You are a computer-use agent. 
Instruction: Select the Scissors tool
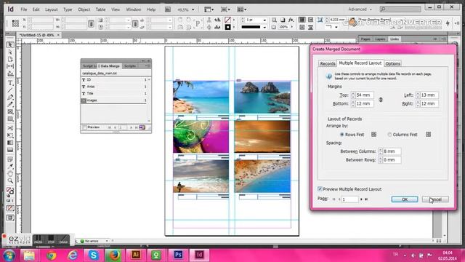[10, 128]
